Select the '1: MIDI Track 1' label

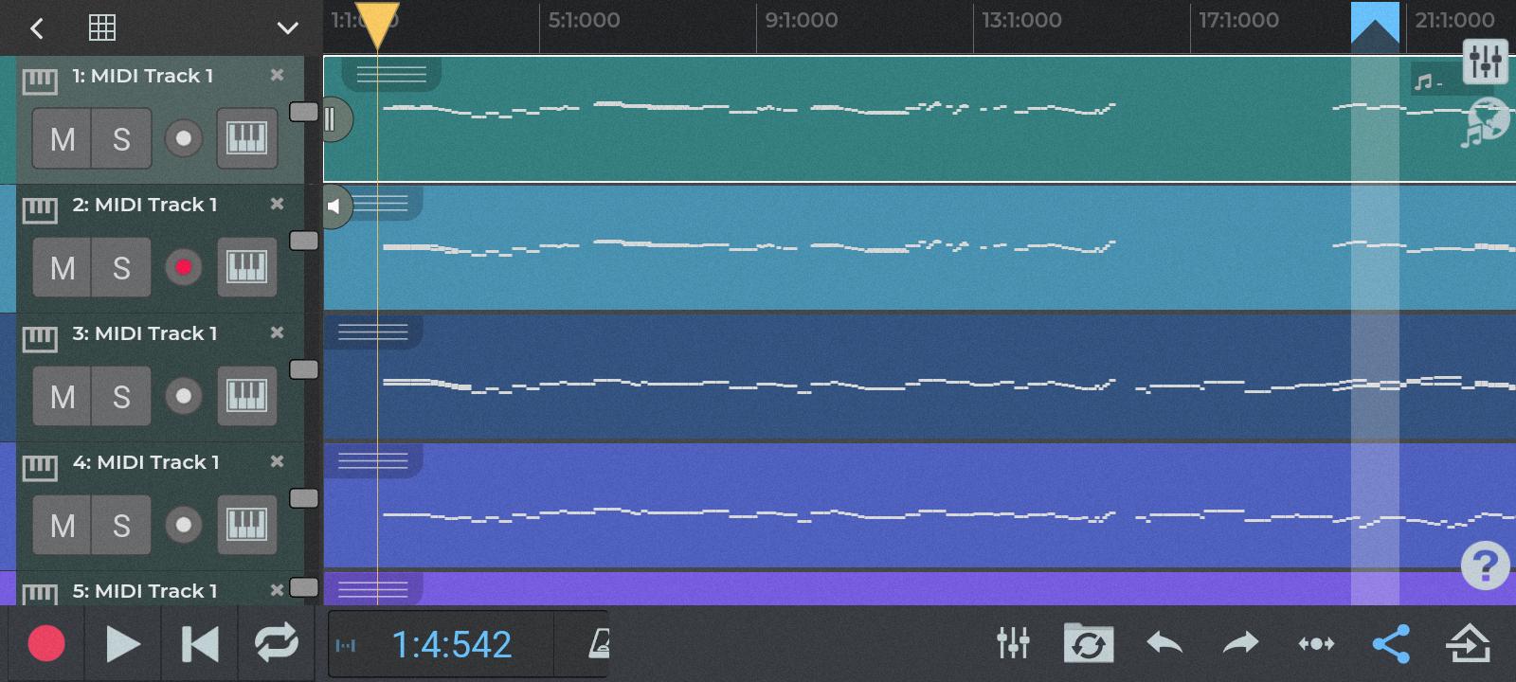pos(143,76)
